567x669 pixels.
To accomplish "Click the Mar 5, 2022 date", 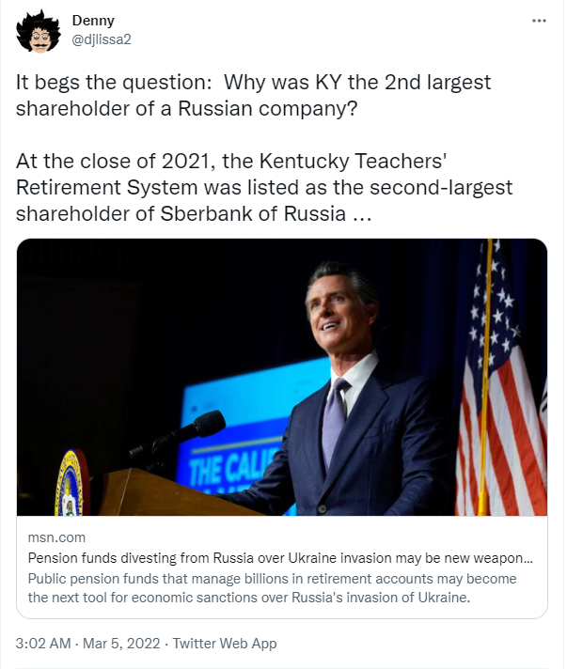I will (118, 644).
